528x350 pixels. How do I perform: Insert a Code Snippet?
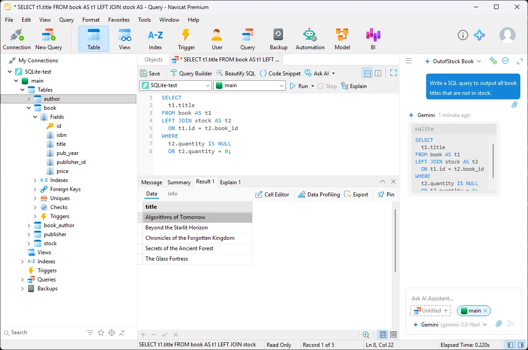point(280,73)
